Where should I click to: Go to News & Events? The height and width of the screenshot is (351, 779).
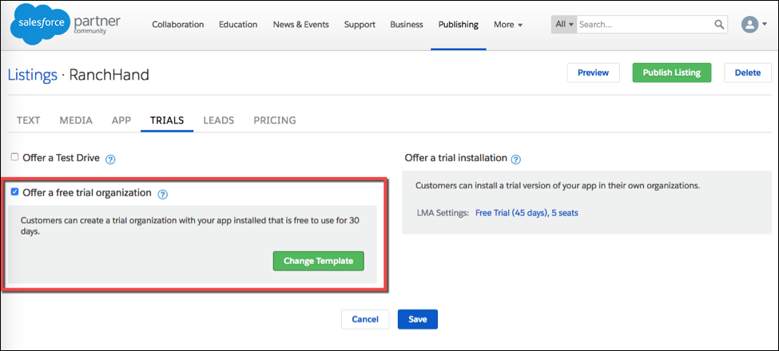click(x=300, y=24)
